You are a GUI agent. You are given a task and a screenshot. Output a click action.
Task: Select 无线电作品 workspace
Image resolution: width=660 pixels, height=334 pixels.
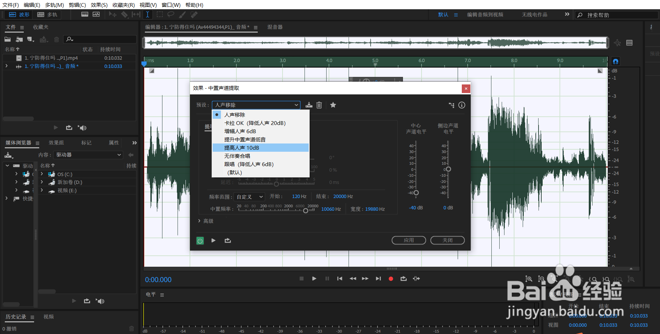pyautogui.click(x=534, y=15)
